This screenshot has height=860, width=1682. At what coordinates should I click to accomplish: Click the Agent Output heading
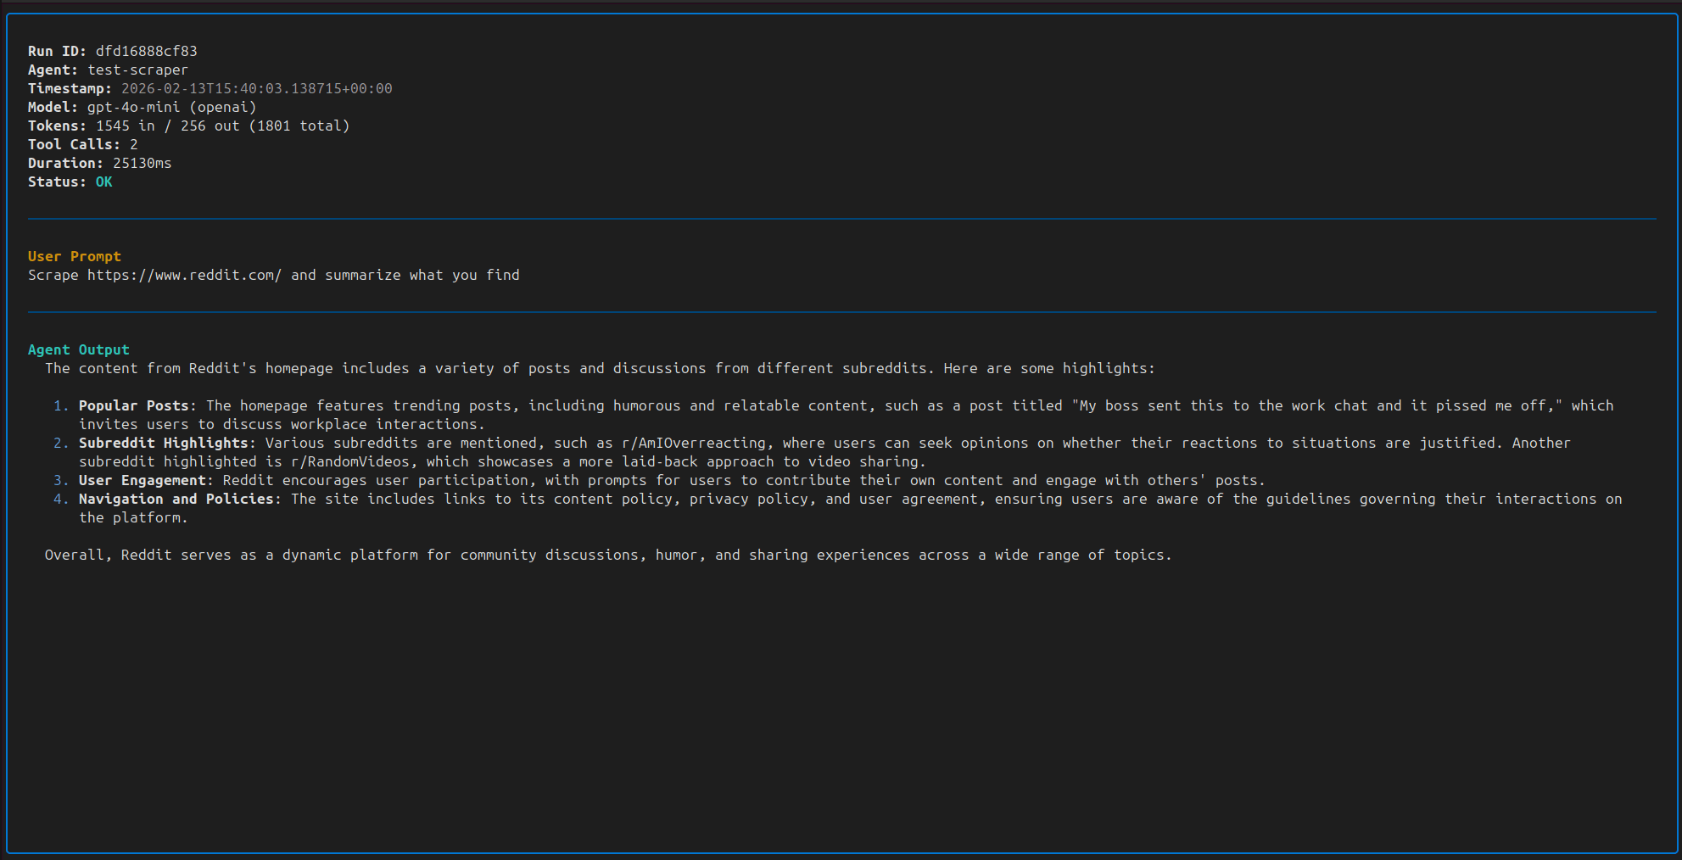(x=79, y=349)
